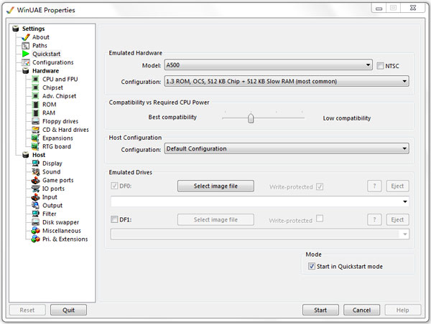Uncheck Start in Quickstart mode
This screenshot has width=431, height=324.
click(311, 267)
